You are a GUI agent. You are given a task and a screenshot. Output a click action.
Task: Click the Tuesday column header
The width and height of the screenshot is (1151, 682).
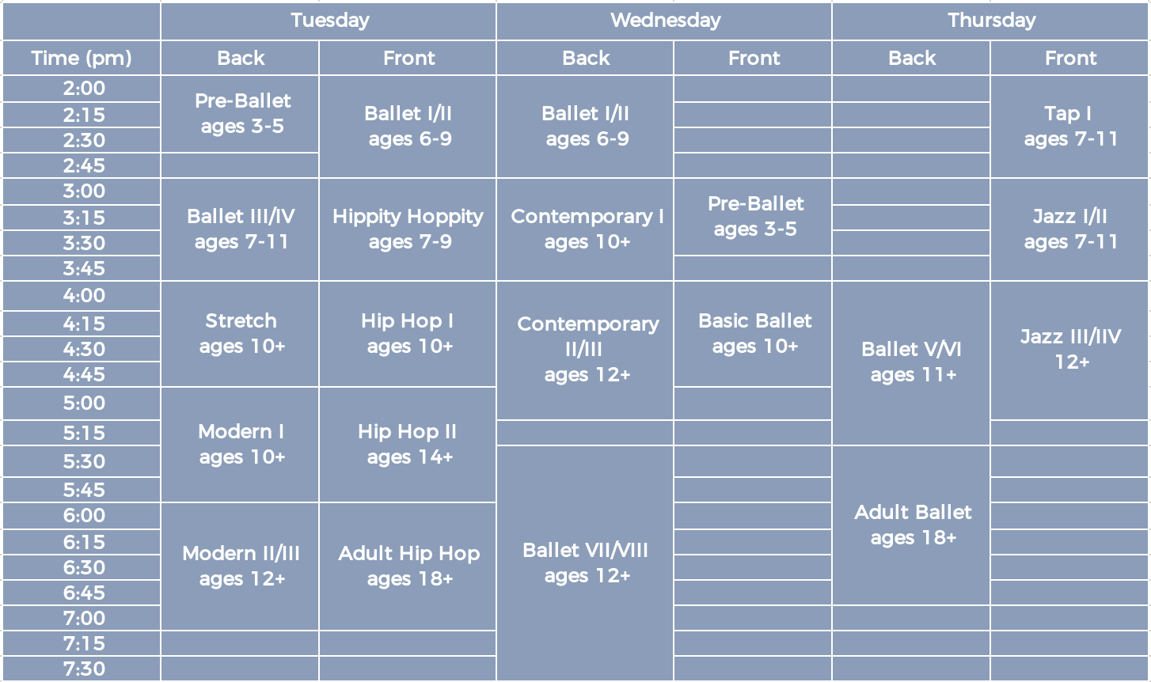point(329,21)
